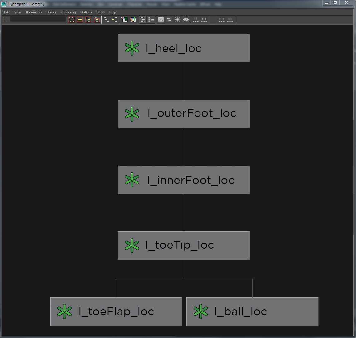Click the Maya icon in title bar

click(x=4, y=4)
